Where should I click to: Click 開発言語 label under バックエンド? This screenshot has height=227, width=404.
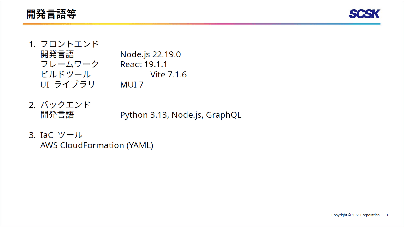tap(57, 115)
